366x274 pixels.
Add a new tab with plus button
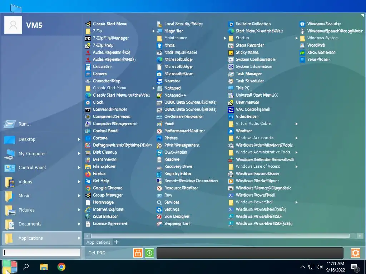click(x=116, y=242)
